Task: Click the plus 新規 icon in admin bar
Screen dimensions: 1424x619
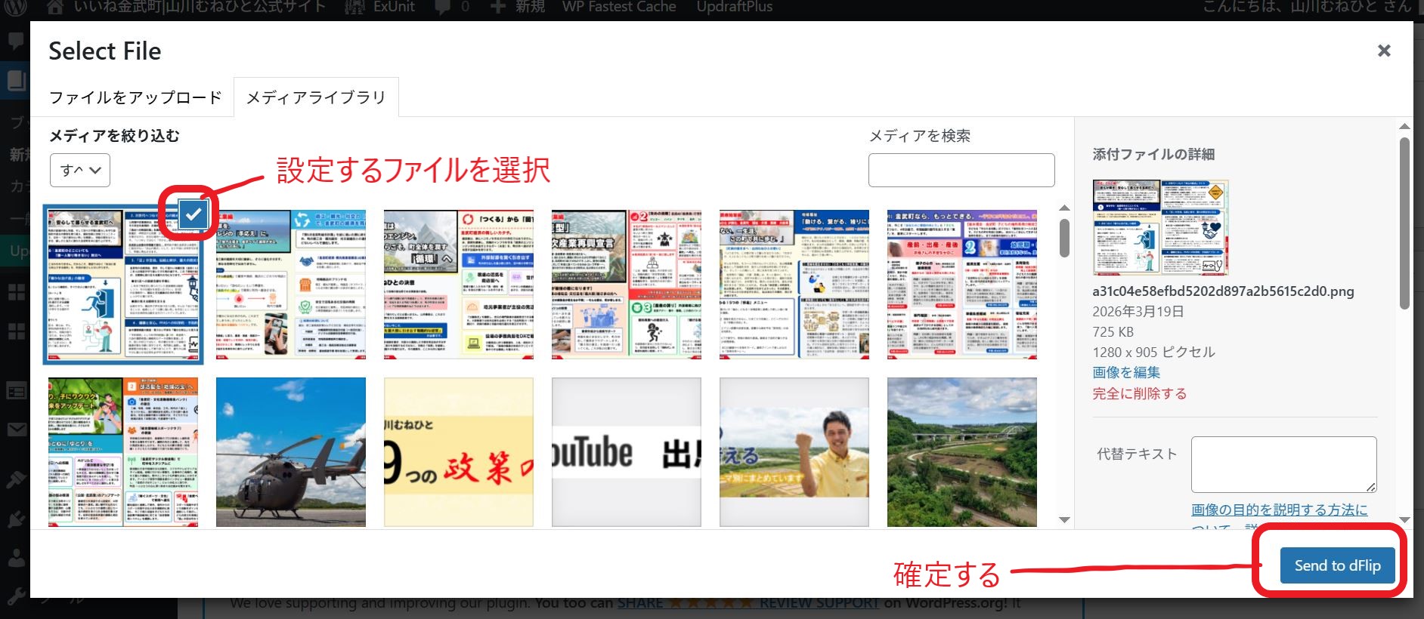Action: tap(497, 7)
